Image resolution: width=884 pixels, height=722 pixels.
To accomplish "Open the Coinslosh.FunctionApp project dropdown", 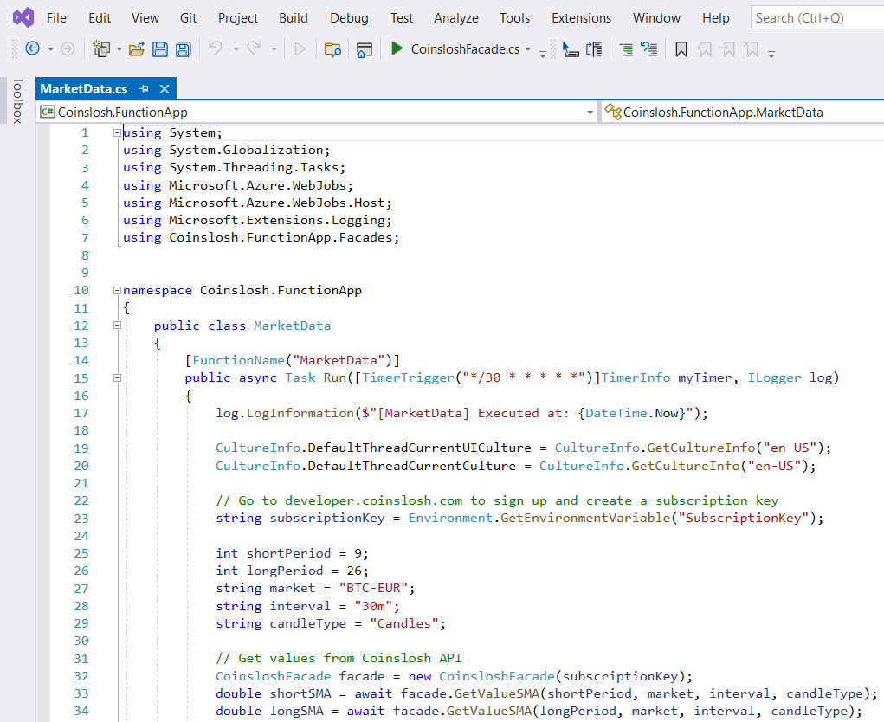I will [x=590, y=113].
